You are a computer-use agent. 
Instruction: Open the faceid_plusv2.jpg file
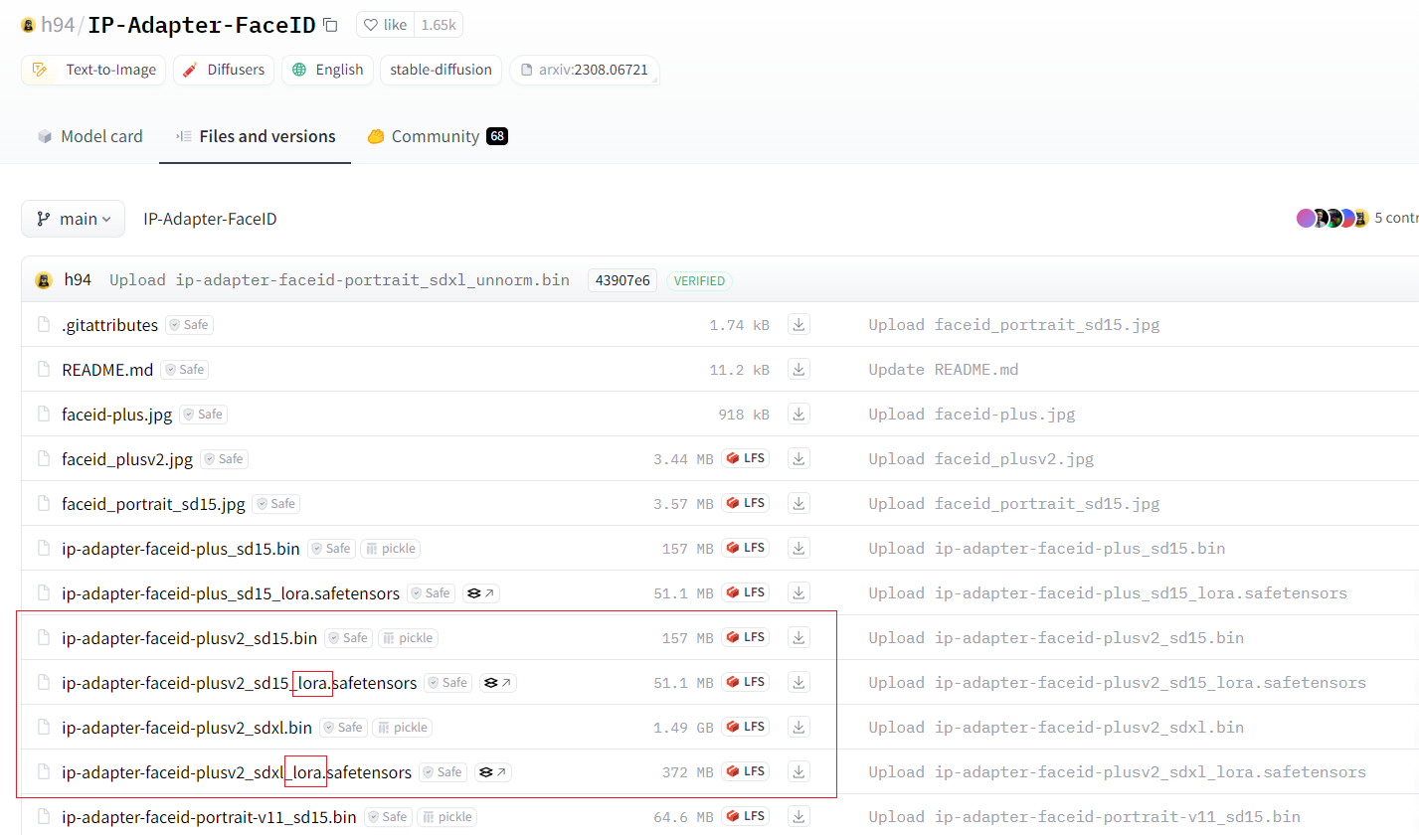click(x=127, y=459)
